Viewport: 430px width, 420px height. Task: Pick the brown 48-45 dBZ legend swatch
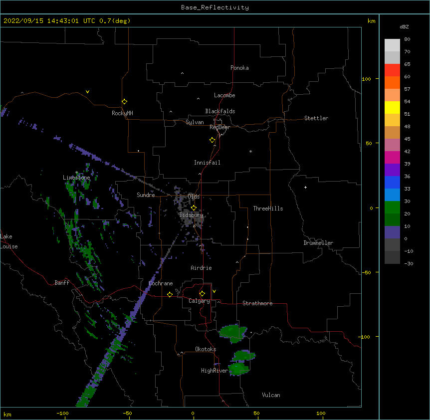click(x=392, y=132)
